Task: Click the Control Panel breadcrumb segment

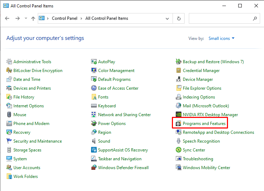Action: 65,18
